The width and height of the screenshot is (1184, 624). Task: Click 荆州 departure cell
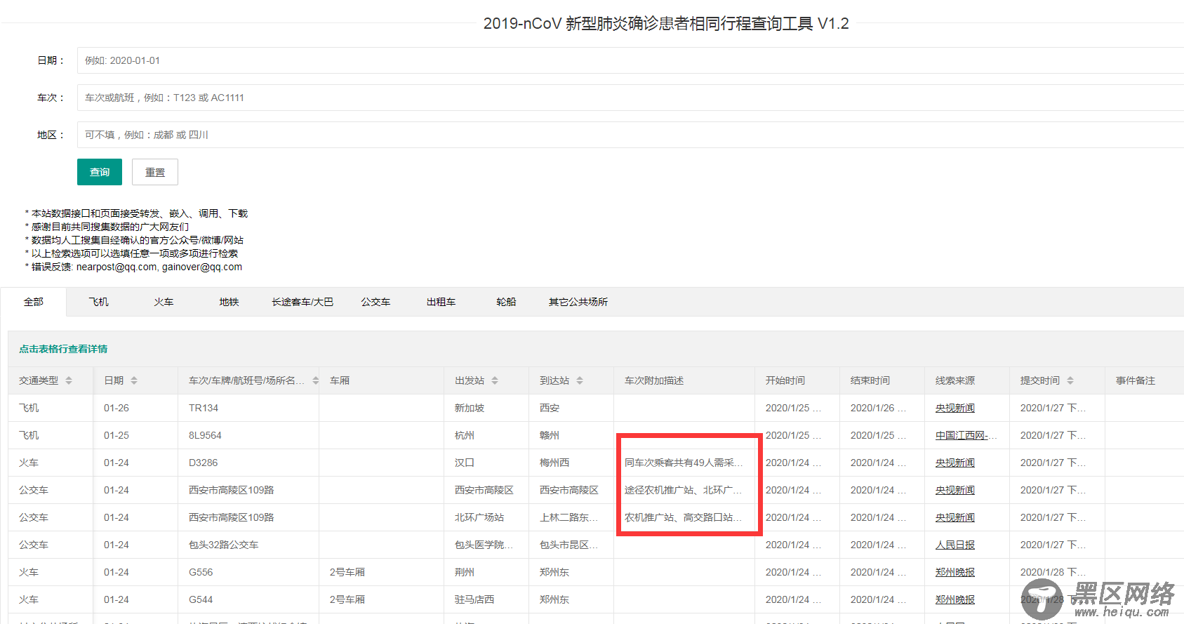[486, 572]
